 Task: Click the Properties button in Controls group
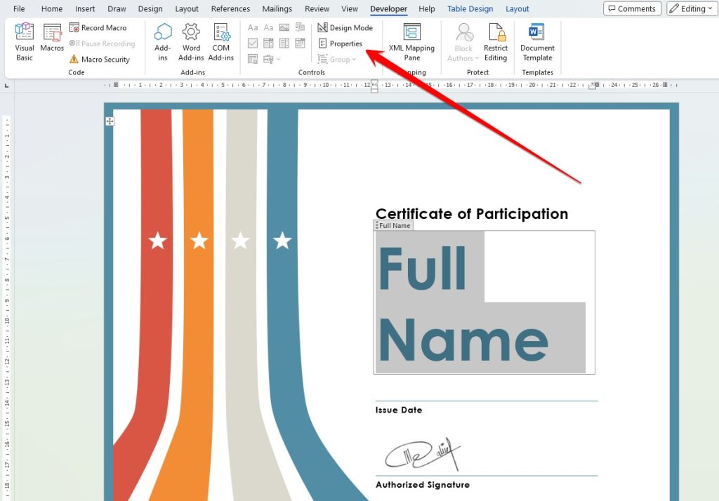[341, 43]
